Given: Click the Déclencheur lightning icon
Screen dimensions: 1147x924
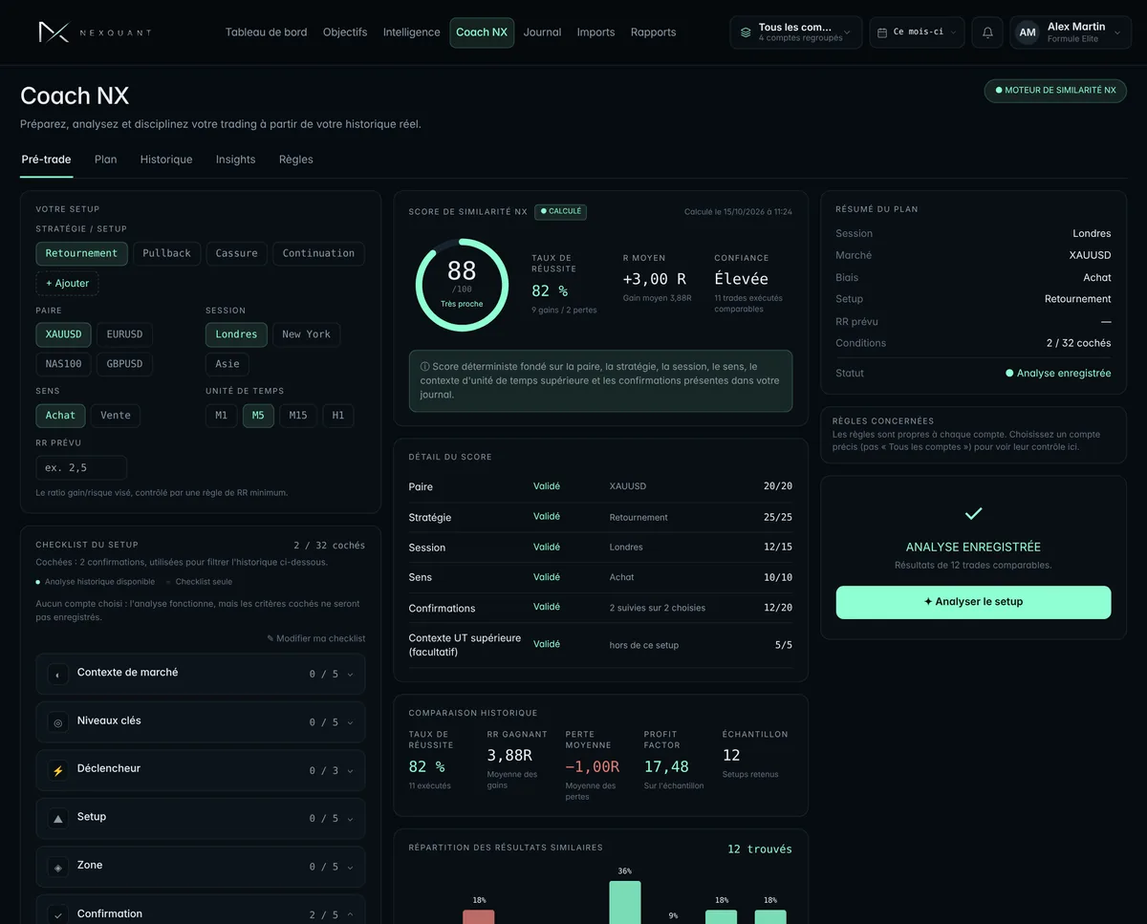Looking at the screenshot, I should coord(57,770).
